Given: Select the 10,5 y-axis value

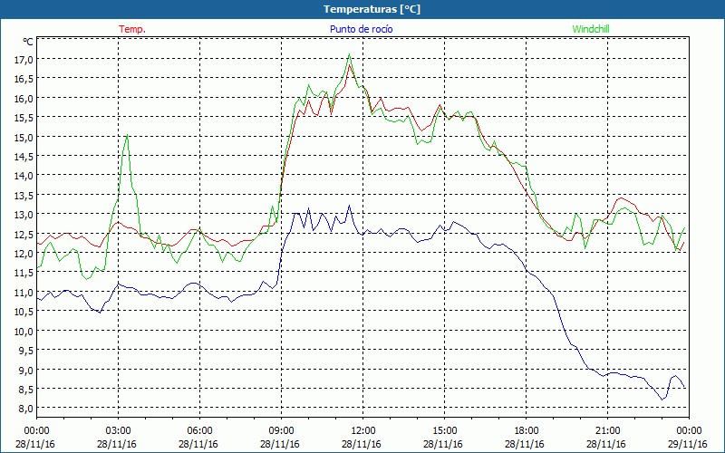Looking at the screenshot, I should point(24,311).
